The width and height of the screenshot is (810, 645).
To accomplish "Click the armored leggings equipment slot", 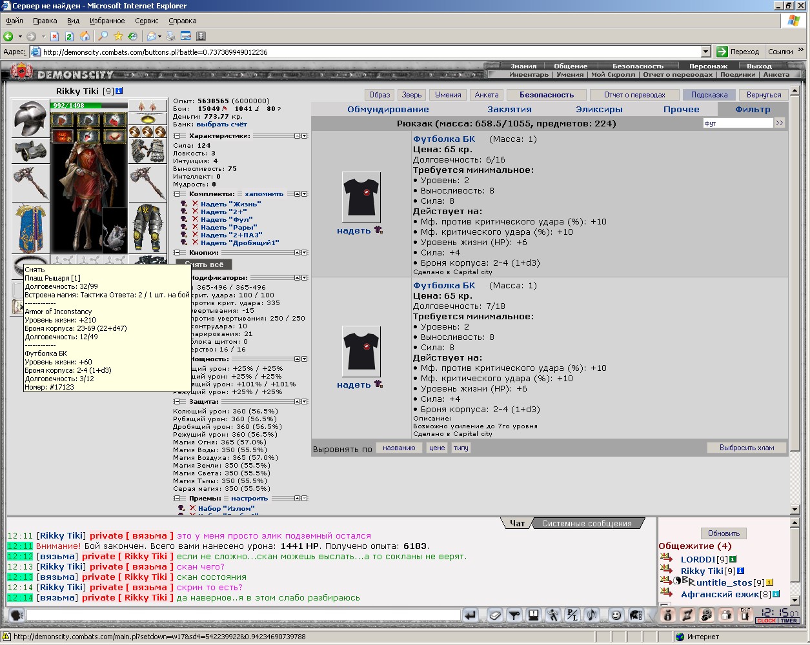I will [x=148, y=228].
